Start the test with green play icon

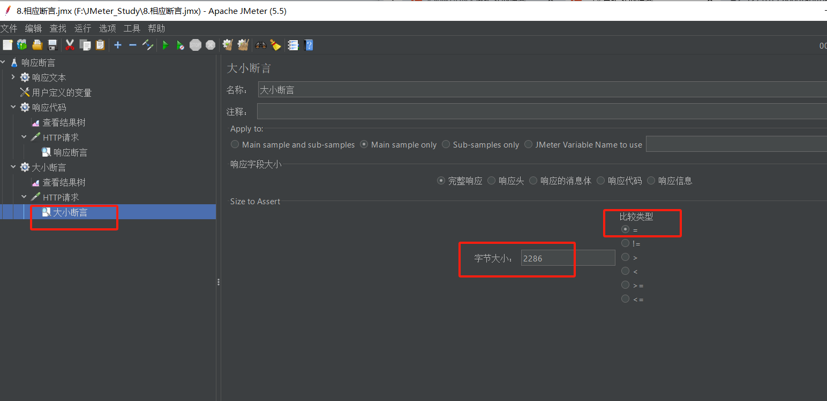coord(166,45)
